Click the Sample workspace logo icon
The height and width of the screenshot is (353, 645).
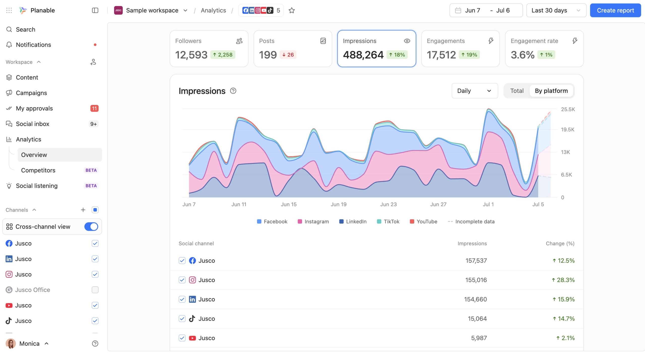(118, 10)
